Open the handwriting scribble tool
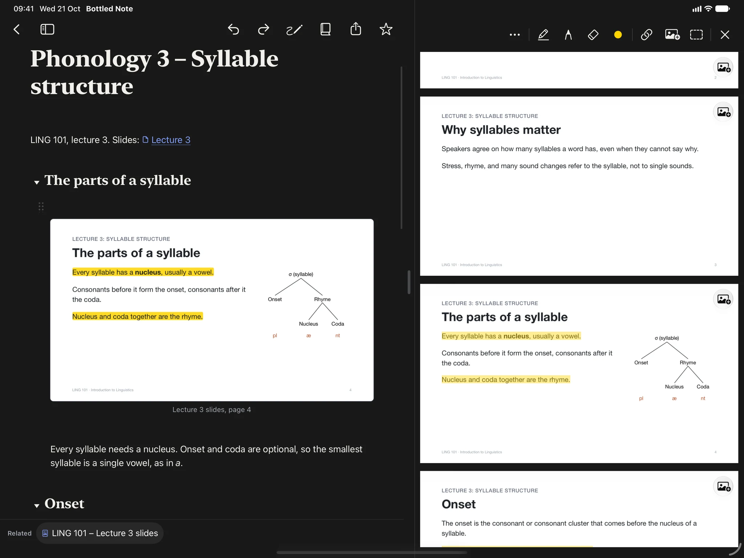The image size is (744, 558). [x=294, y=29]
